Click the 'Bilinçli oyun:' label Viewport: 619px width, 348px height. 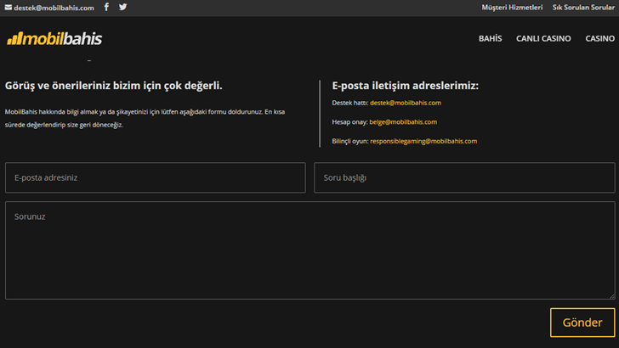coord(350,141)
